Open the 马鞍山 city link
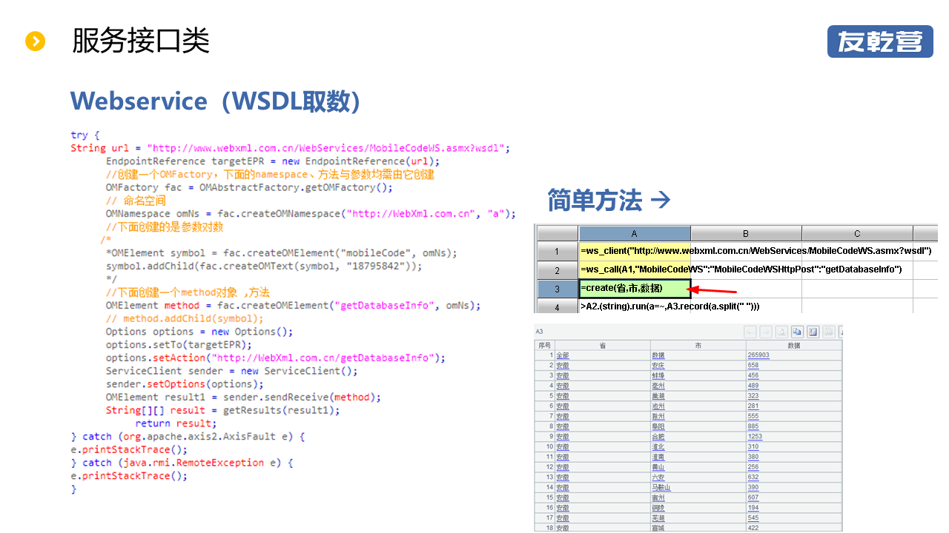This screenshot has width=949, height=533. click(x=661, y=488)
